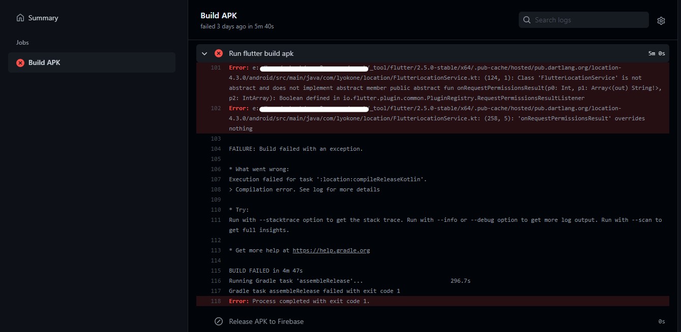Click the Error icon text on line 118
Viewport: 681px width, 332px height.
(x=239, y=301)
